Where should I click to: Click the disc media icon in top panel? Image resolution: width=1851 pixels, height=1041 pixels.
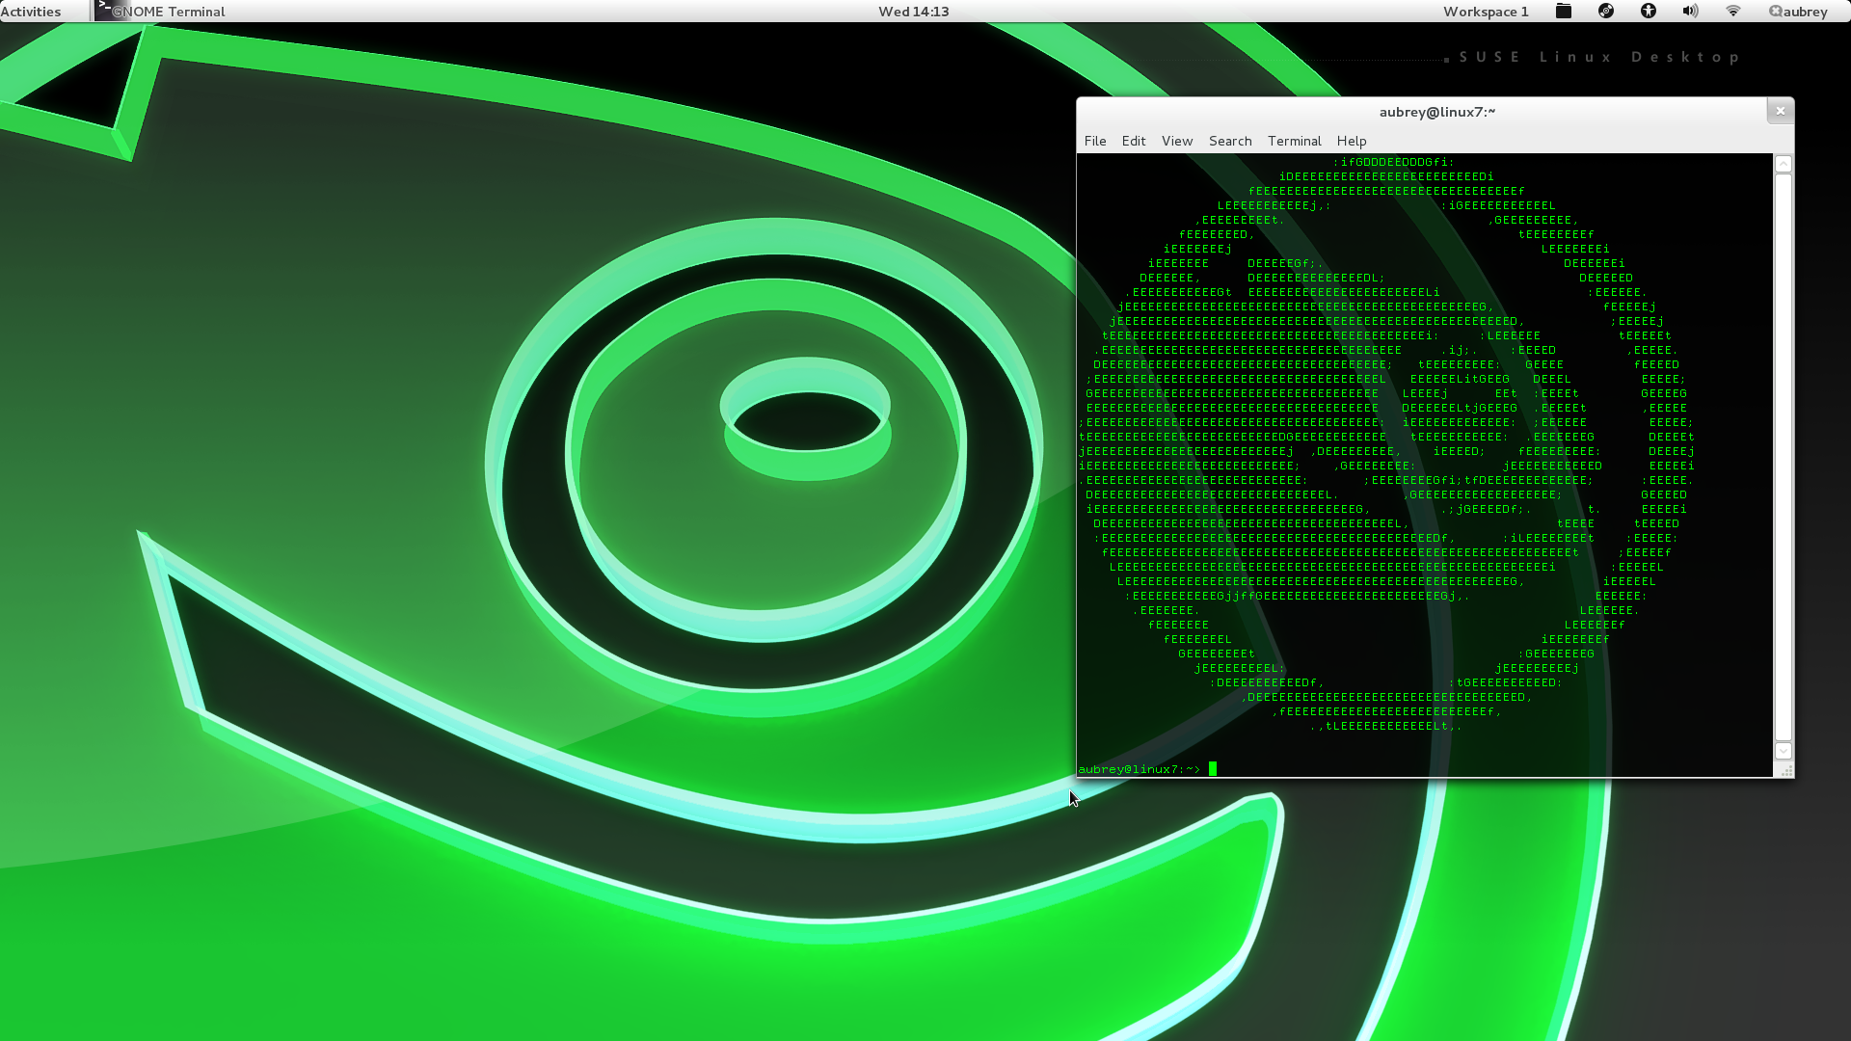click(1606, 12)
